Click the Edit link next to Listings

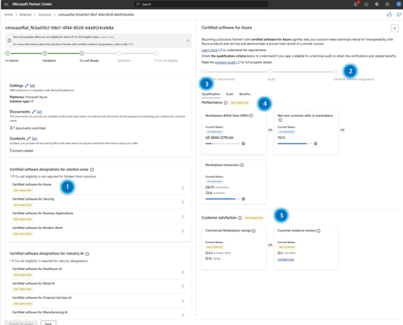(x=32, y=86)
